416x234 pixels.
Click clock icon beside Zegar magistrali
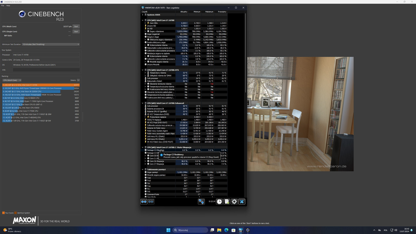click(x=146, y=34)
